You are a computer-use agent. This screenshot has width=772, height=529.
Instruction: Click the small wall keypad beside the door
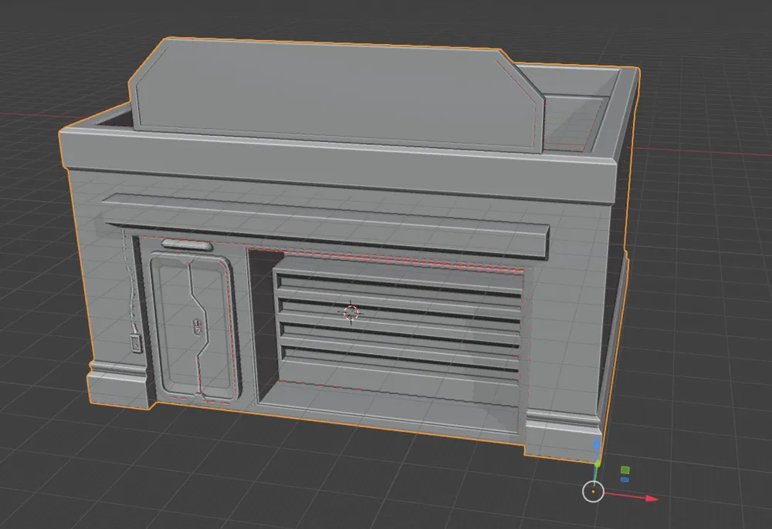coord(135,342)
